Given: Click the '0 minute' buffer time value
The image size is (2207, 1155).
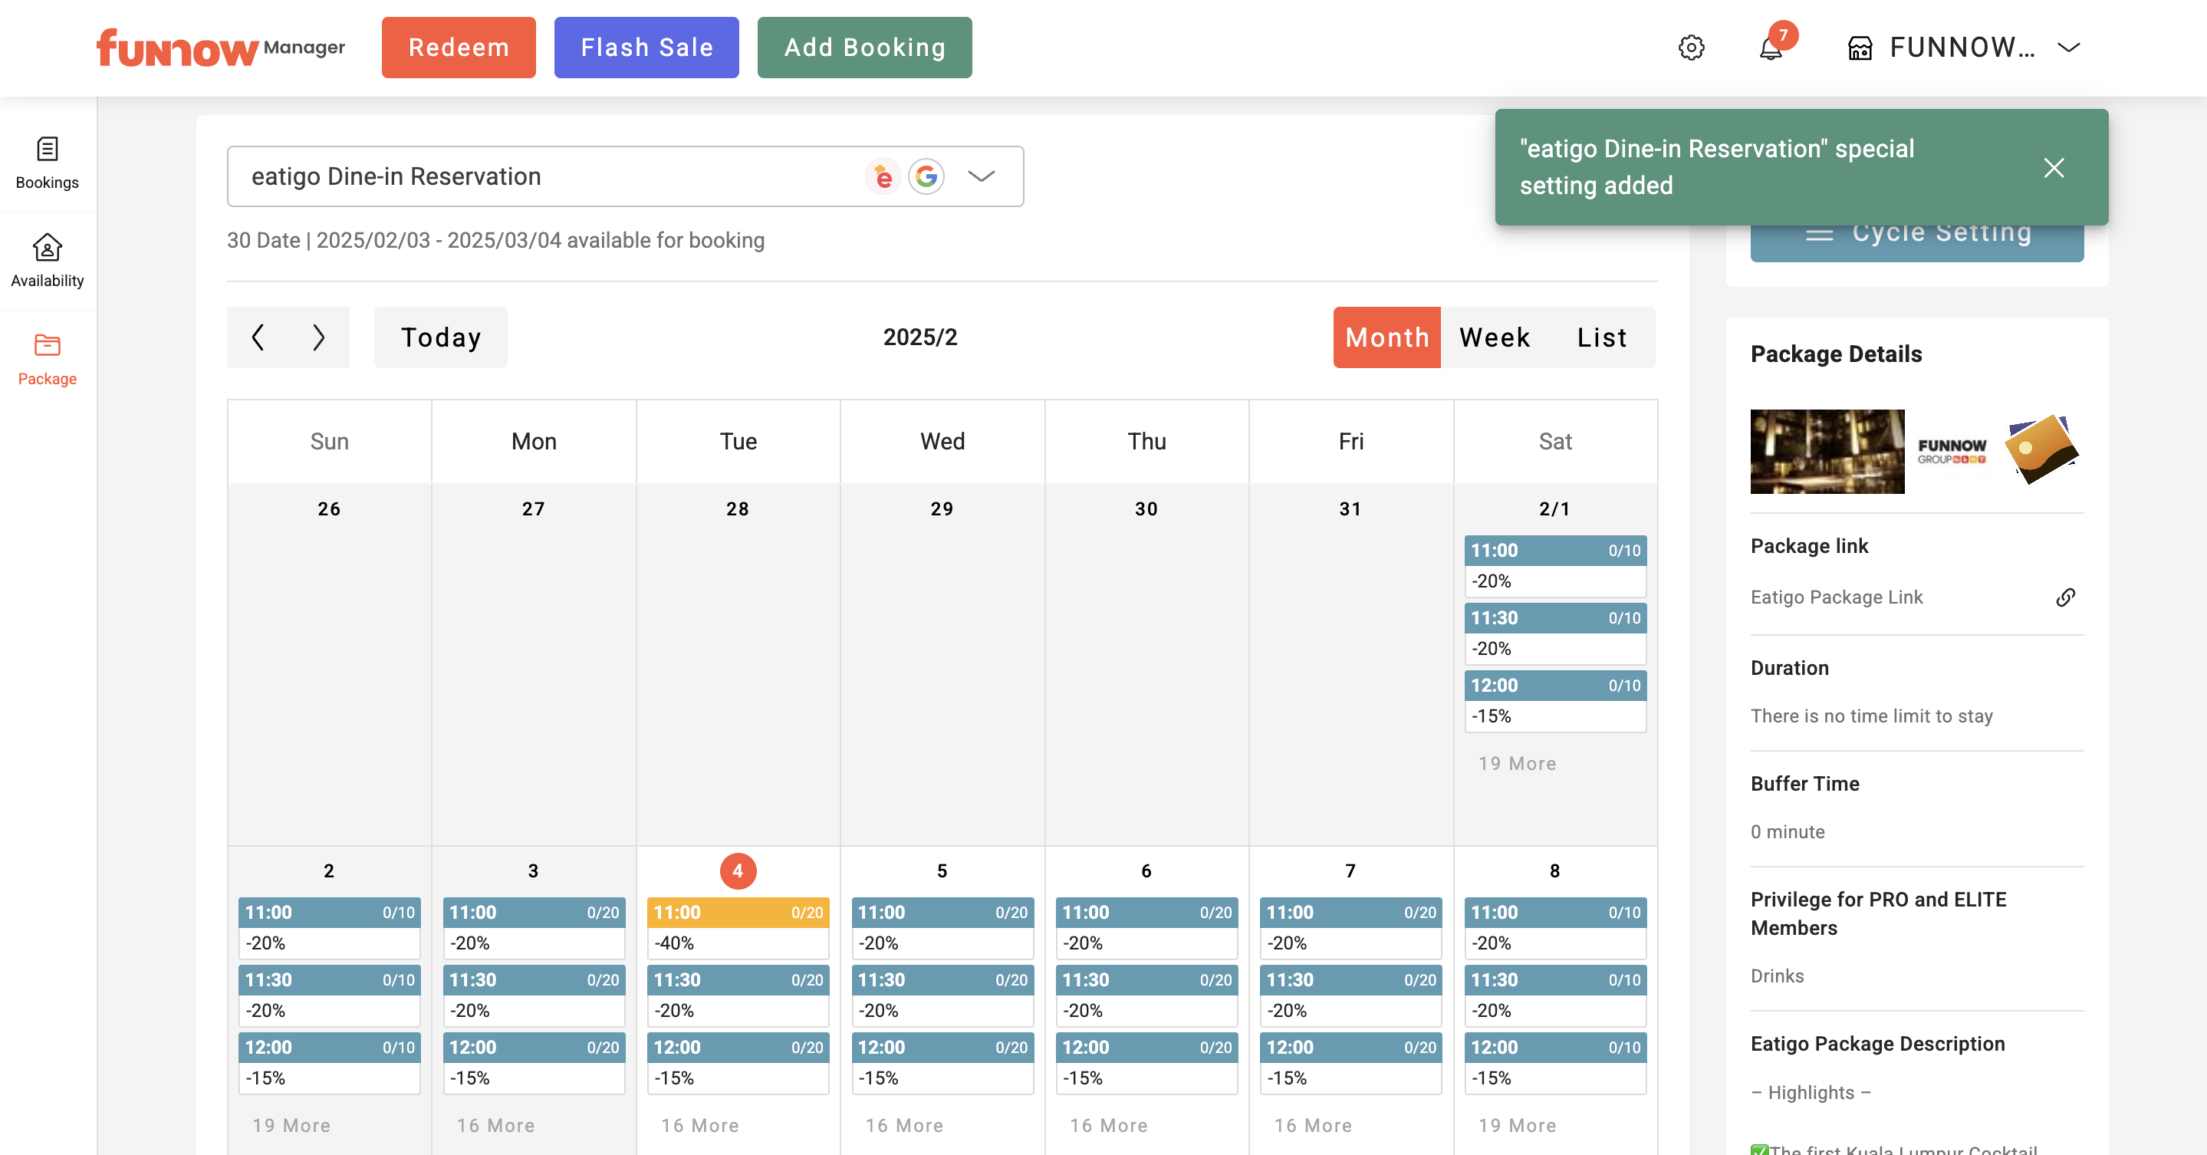Looking at the screenshot, I should click(x=1788, y=831).
